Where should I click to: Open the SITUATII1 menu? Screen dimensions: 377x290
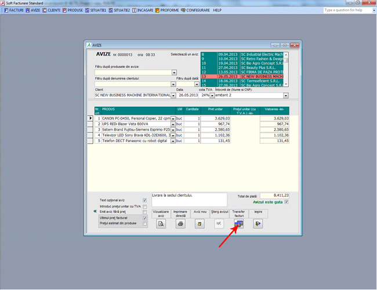[96, 10]
